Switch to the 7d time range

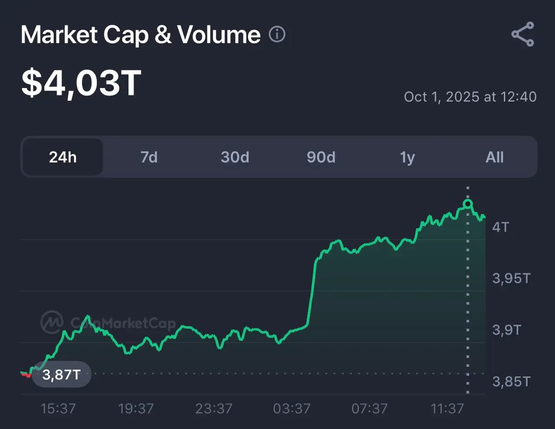pos(149,157)
